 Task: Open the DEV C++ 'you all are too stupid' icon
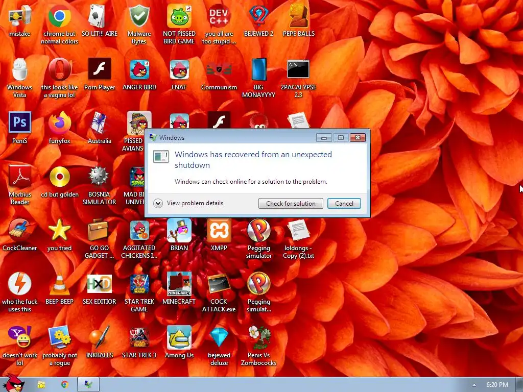point(219,16)
